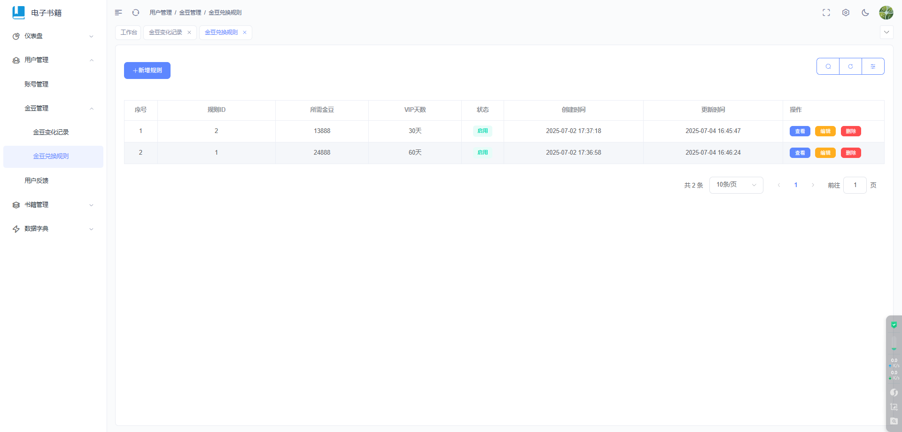The image size is (902, 432).
Task: Click the search magnifier icon above the table
Action: (828, 66)
